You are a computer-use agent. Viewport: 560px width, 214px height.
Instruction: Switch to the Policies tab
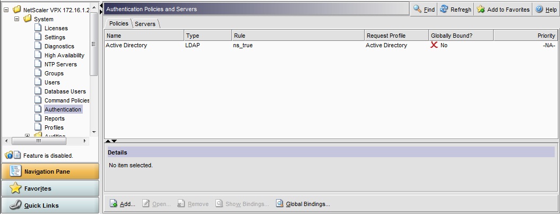click(x=118, y=23)
